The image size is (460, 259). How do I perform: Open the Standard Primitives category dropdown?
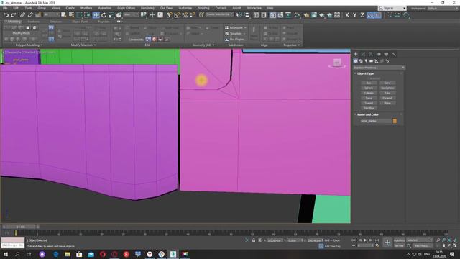tap(379, 68)
